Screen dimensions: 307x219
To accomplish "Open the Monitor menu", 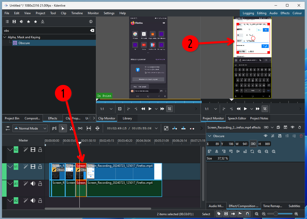I will (x=93, y=13).
